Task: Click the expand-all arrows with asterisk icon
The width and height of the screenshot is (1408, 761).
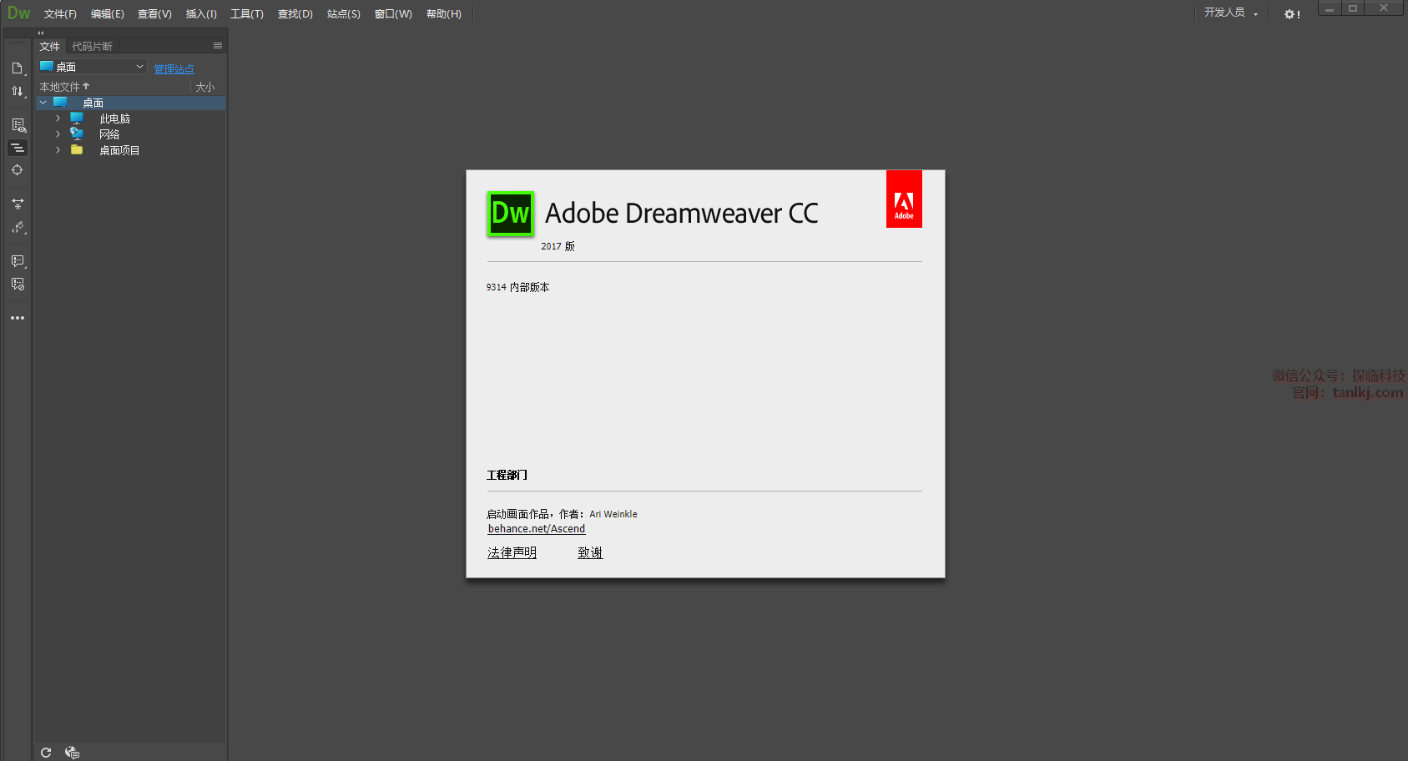Action: coord(18,204)
